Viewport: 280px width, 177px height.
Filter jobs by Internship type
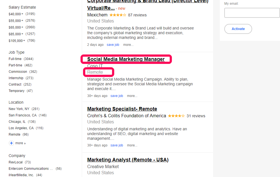point(16,78)
